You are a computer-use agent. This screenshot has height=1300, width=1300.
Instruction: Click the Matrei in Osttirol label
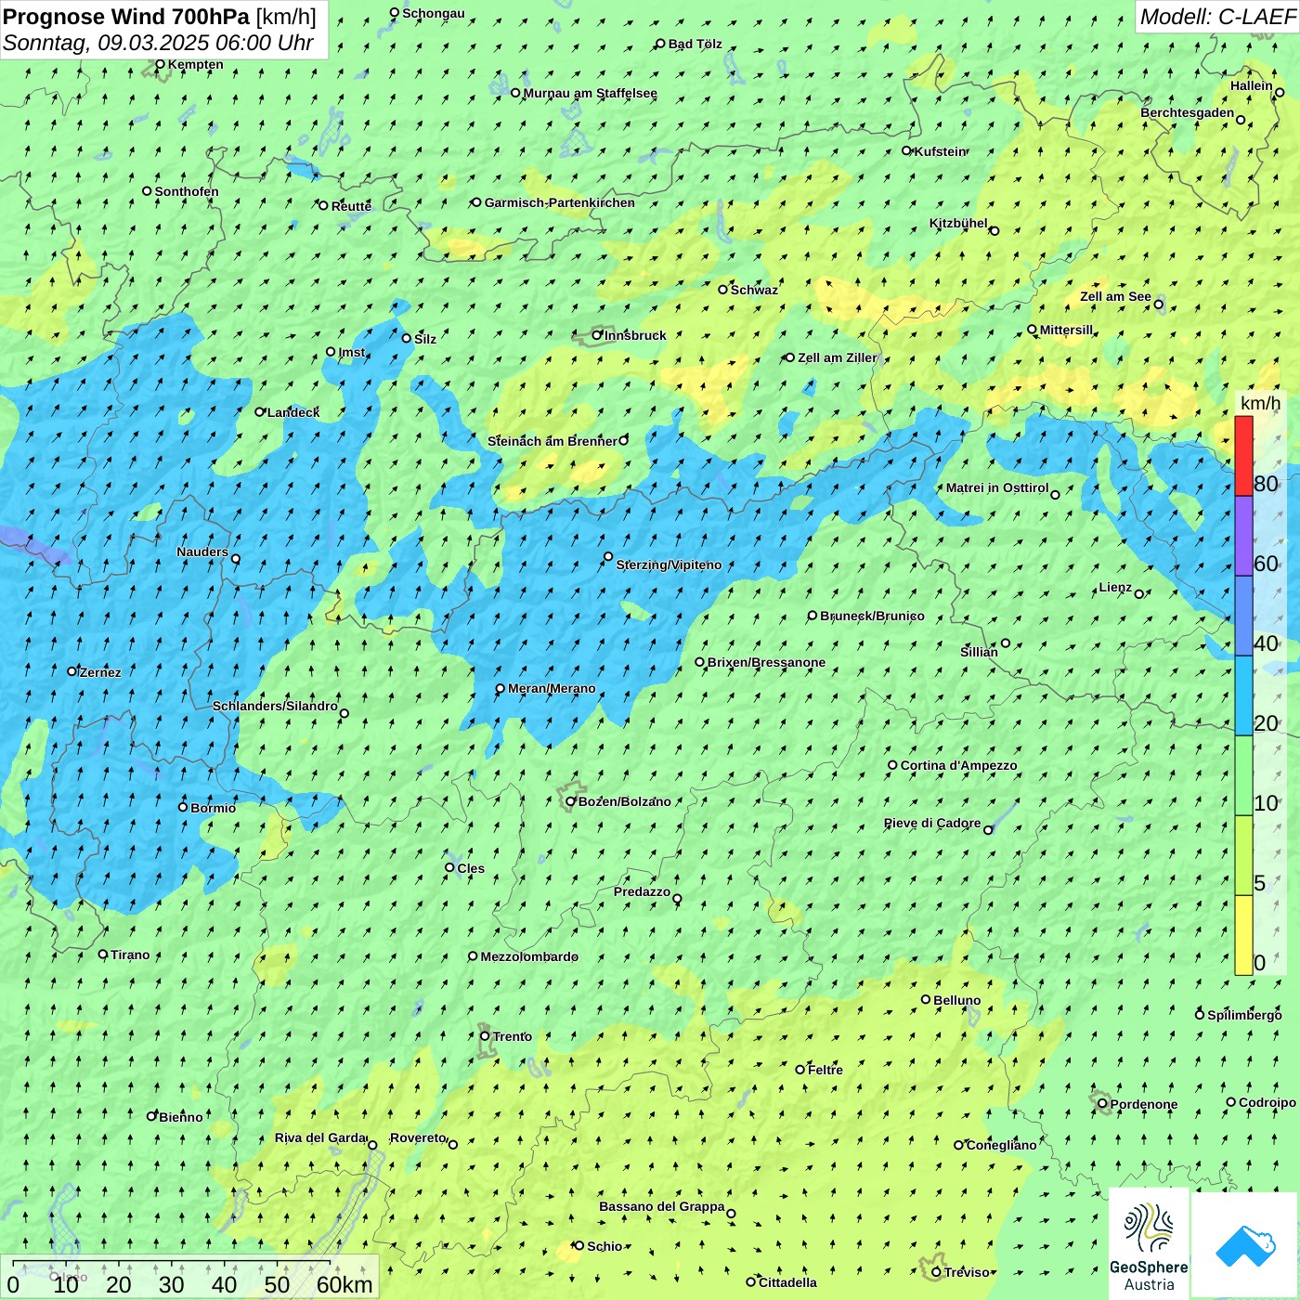tap(997, 487)
